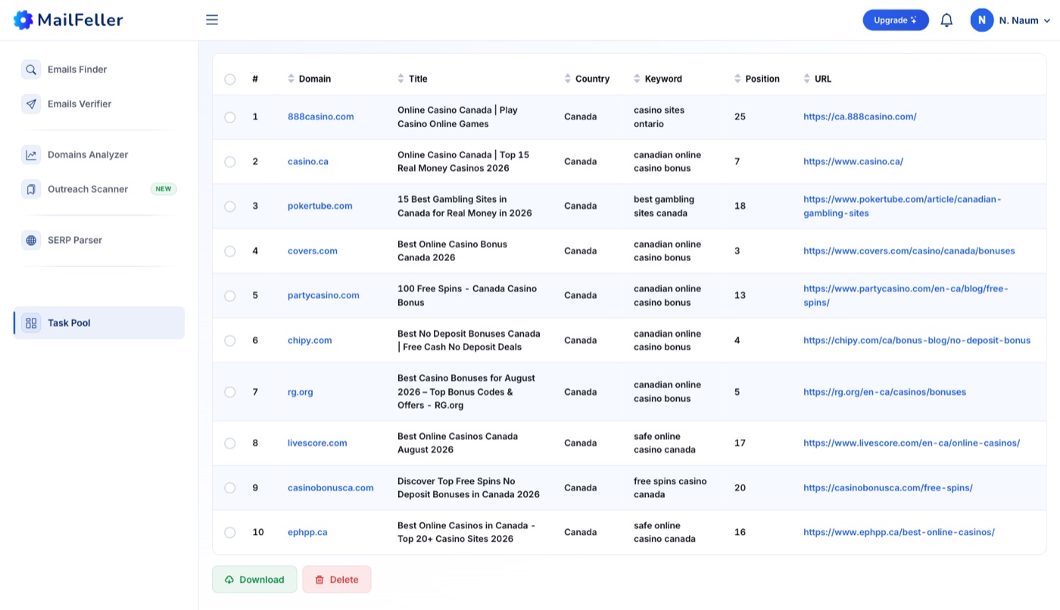Screen dimensions: 1060x610
Task: Sort the table by Title column
Action: (413, 79)
